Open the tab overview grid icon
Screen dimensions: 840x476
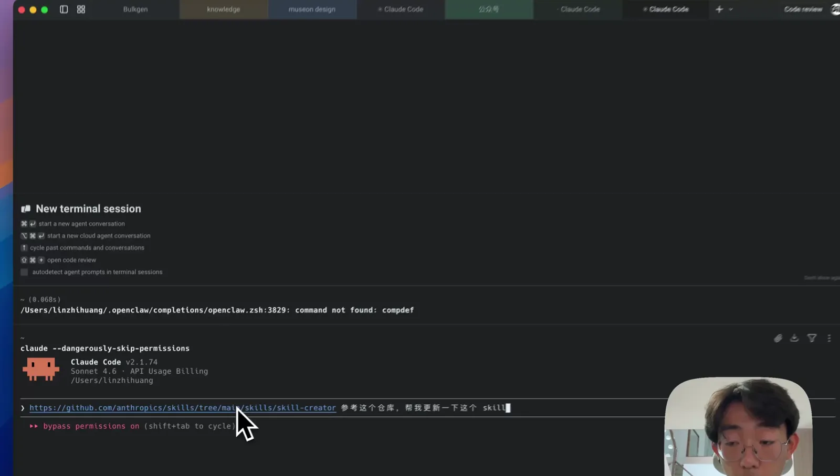81,9
